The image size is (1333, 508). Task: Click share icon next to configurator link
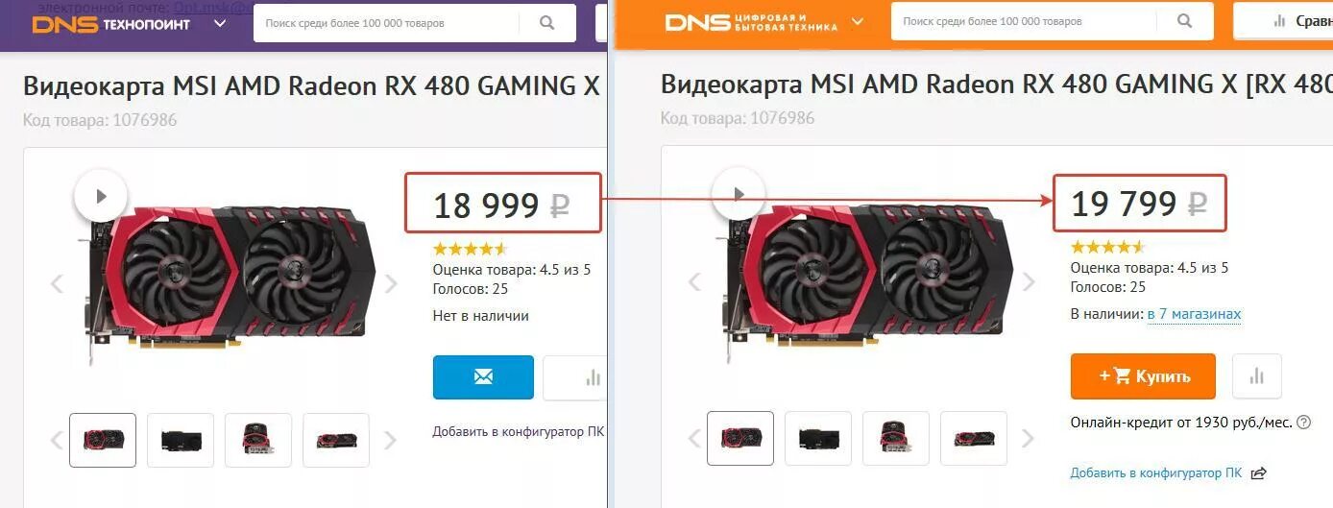pos(1259,473)
